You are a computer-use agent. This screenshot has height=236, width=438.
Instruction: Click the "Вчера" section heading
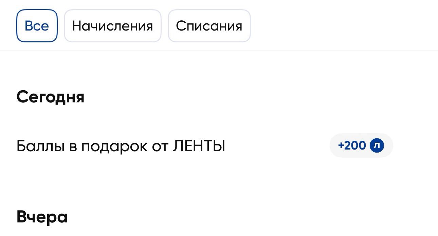42,217
